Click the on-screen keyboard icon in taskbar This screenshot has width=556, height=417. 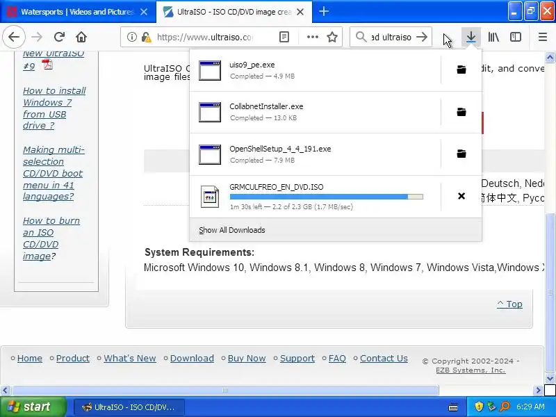(453, 407)
